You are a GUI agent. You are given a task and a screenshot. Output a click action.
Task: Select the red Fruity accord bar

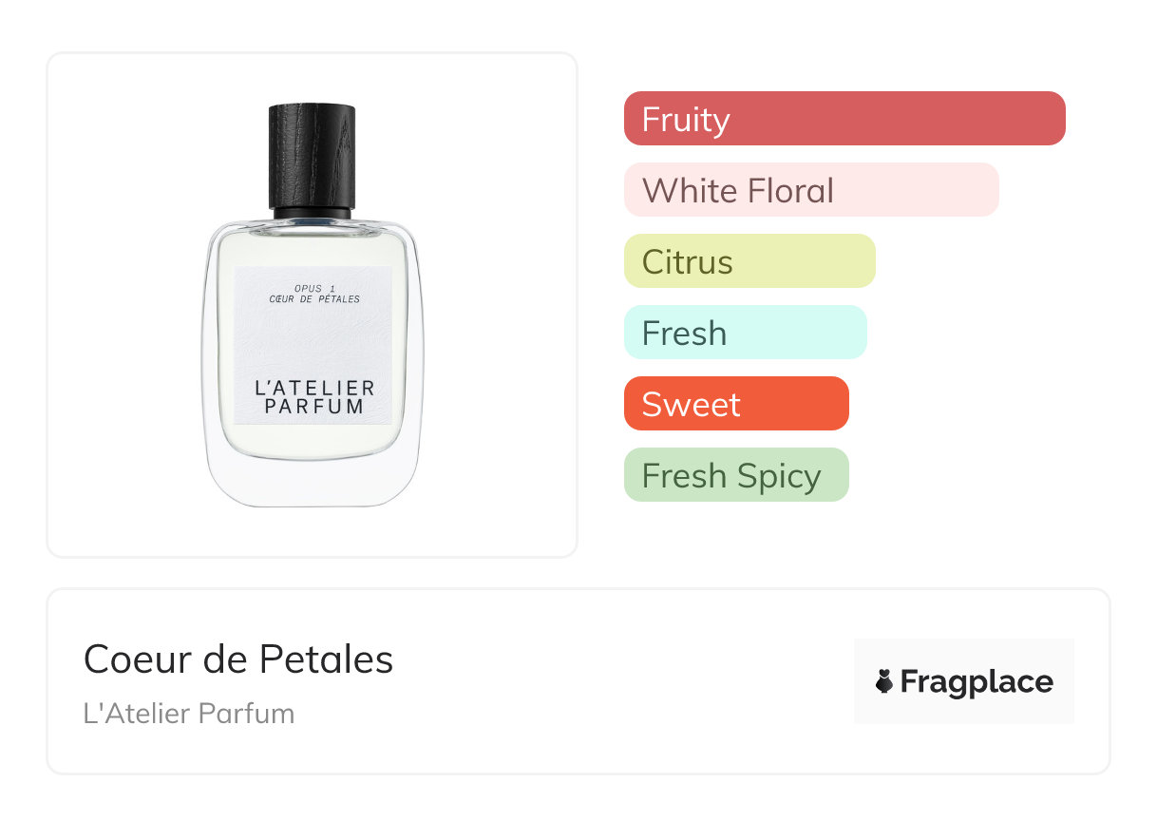point(844,119)
